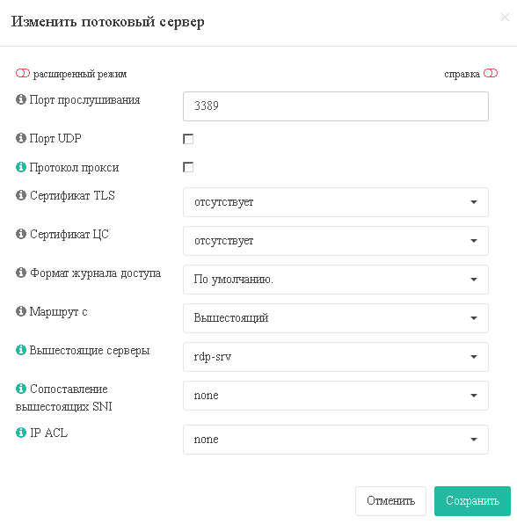Click green info icon beside Вышестоящие серверы
This screenshot has width=517, height=524.
[21, 350]
